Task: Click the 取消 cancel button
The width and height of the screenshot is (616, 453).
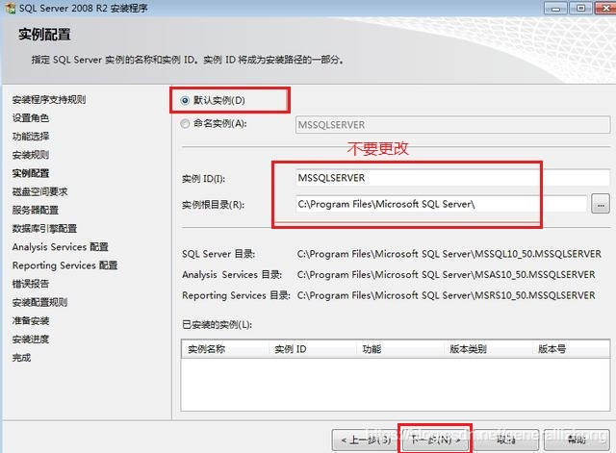Action: point(505,440)
